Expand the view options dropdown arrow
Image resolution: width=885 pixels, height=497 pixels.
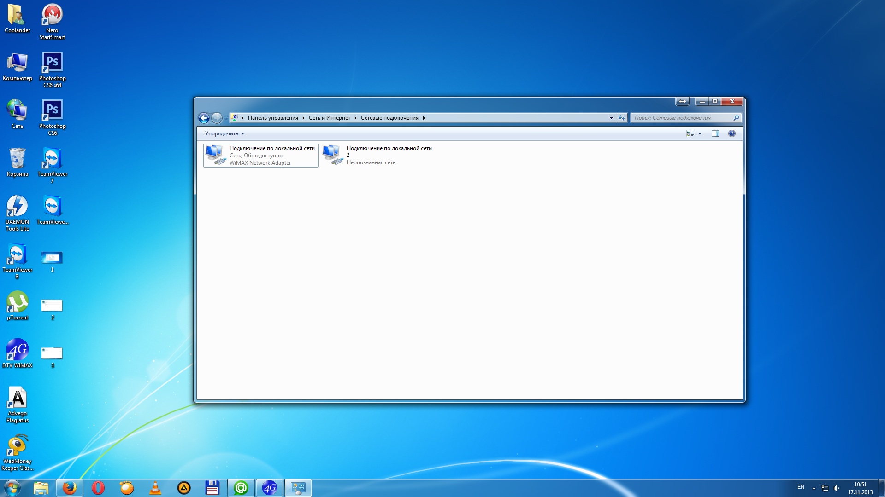pos(700,133)
